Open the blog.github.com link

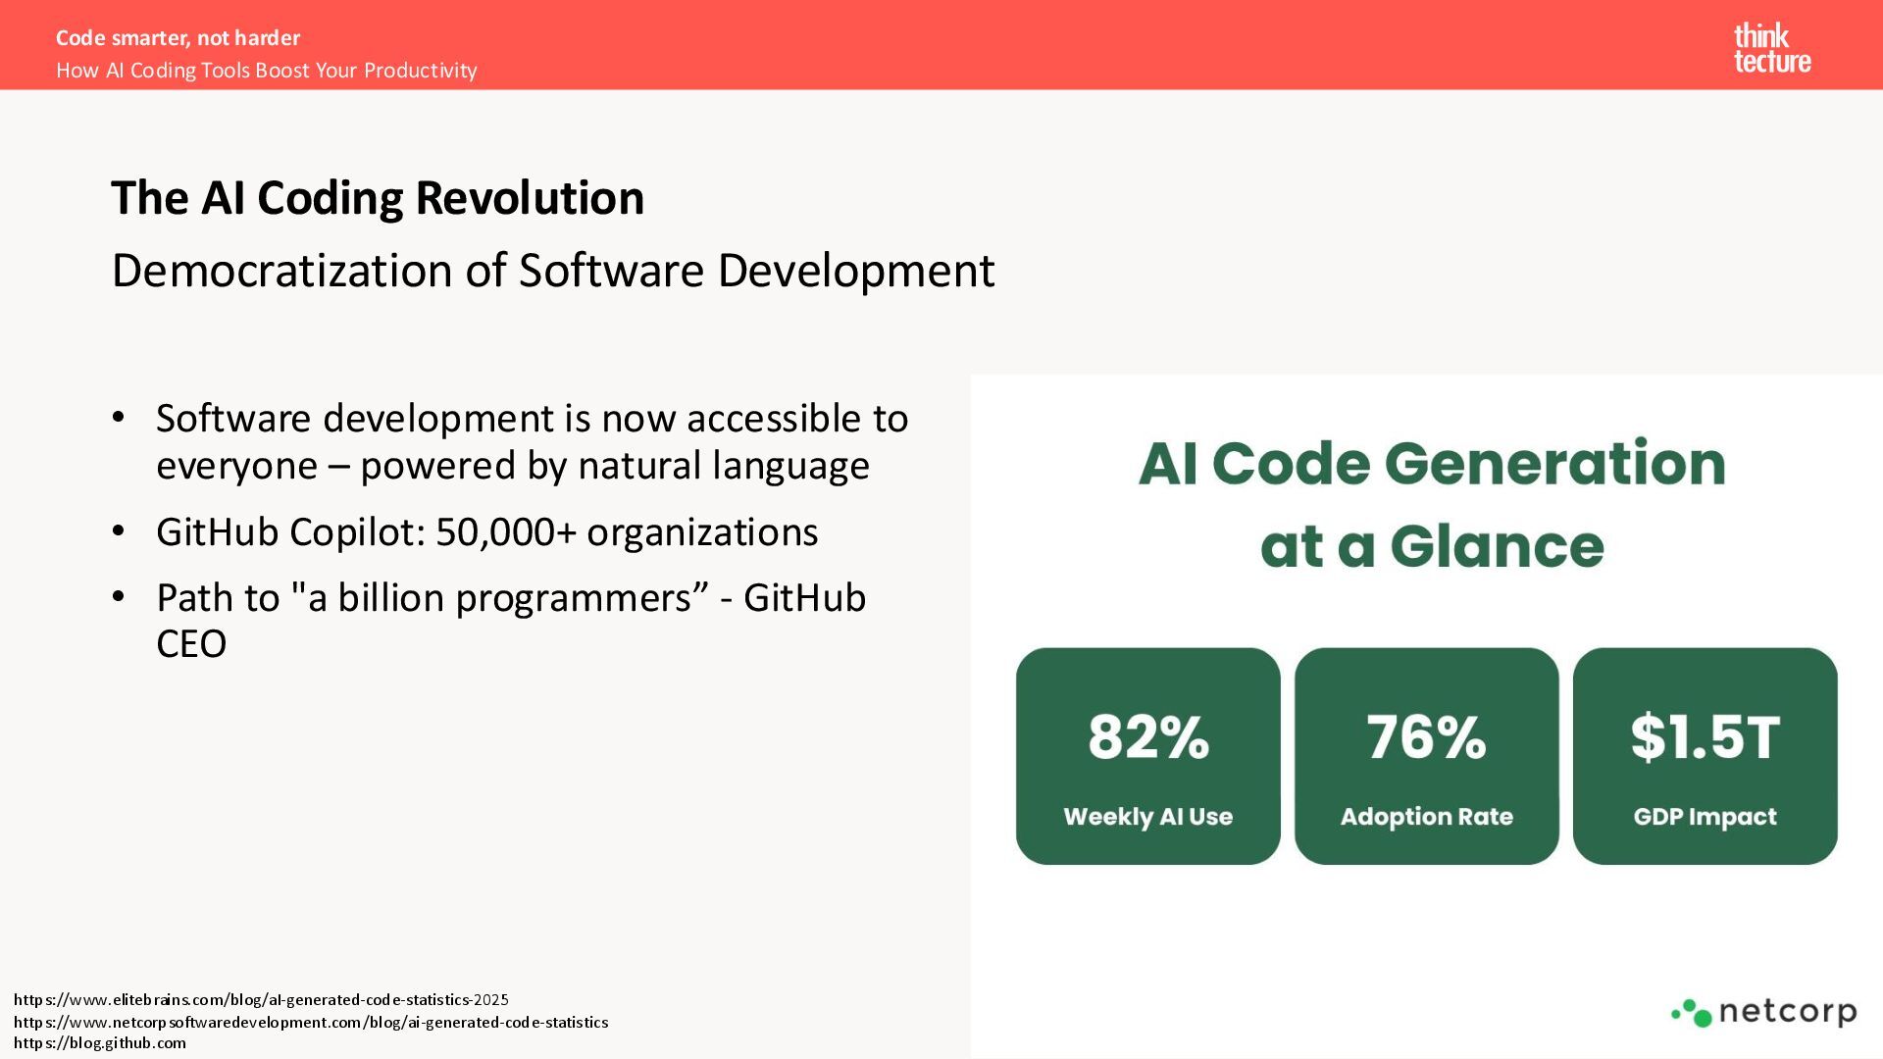click(99, 1043)
